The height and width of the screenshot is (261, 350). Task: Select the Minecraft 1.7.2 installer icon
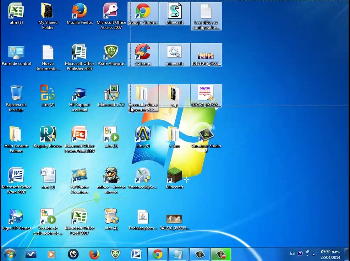[x=111, y=96]
